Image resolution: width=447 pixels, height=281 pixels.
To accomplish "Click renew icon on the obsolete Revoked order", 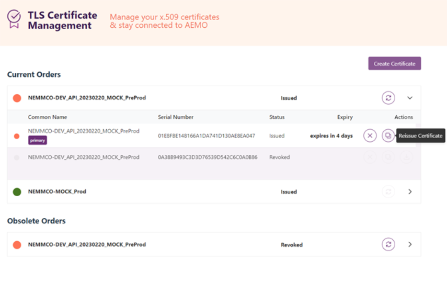I will (388, 244).
